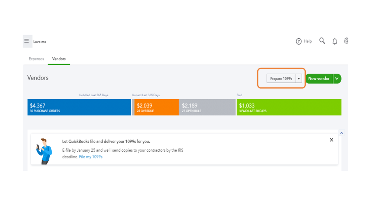
Task: Dismiss the 1099s banner with X
Action: pyautogui.click(x=331, y=140)
